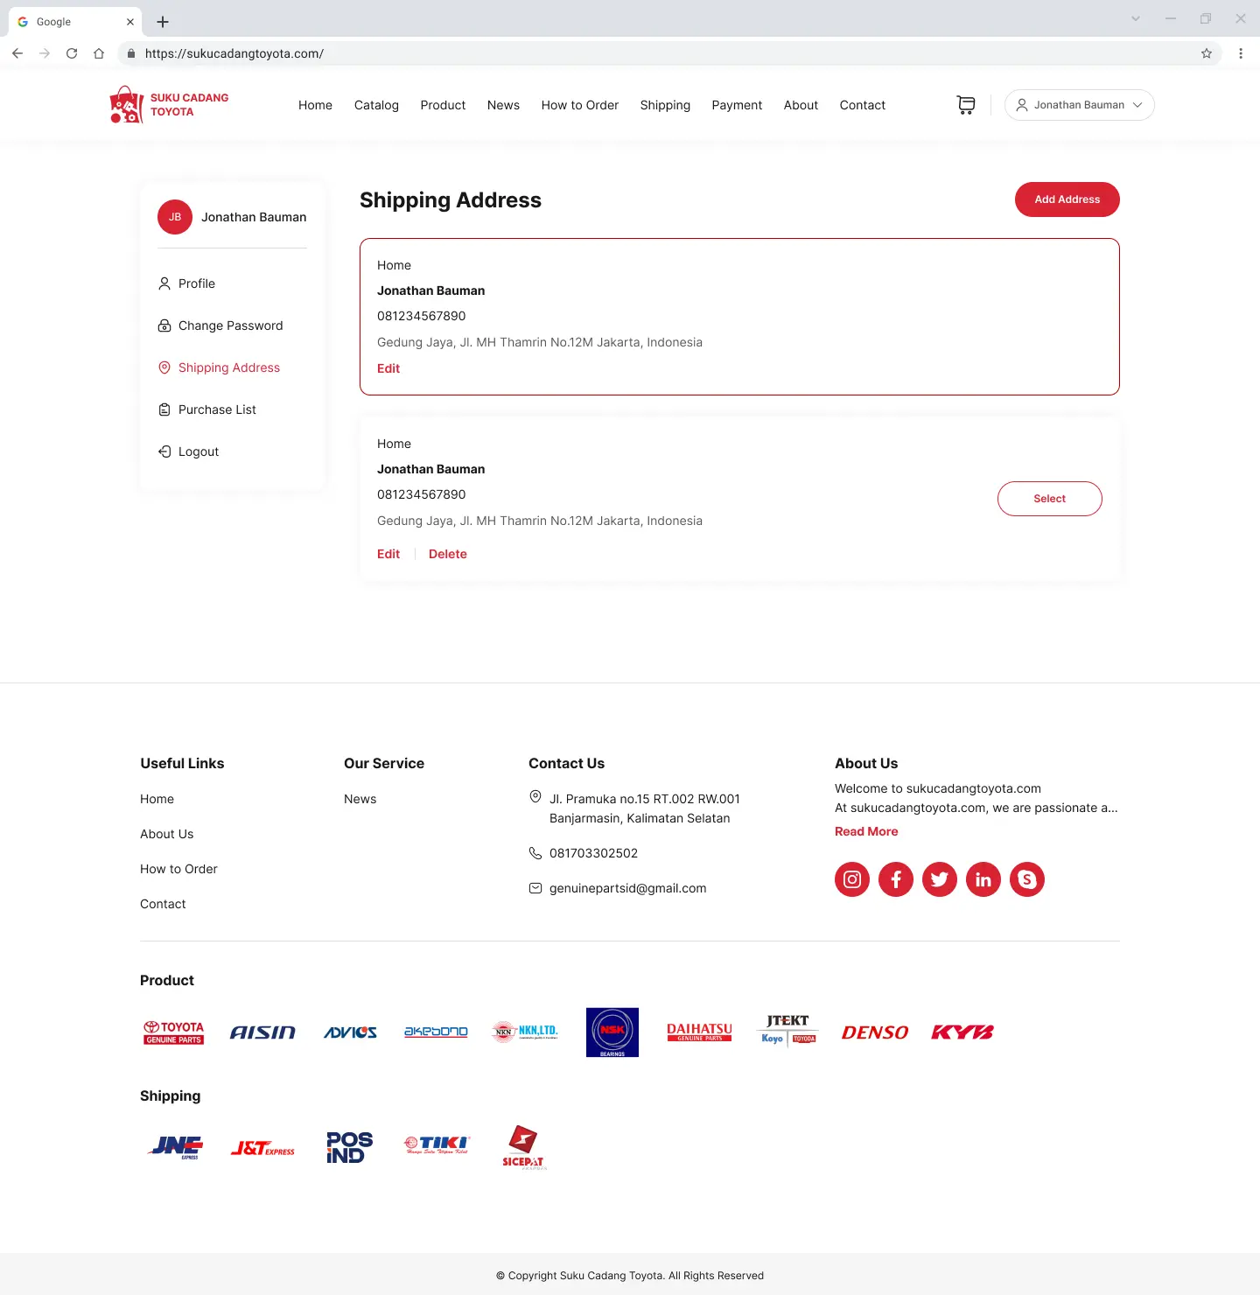This screenshot has width=1260, height=1295.
Task: Open Purchase List in sidebar
Action: [217, 409]
